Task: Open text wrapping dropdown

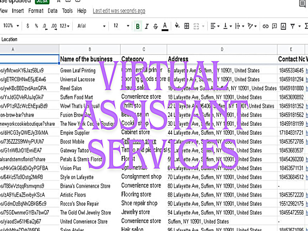Action: click(x=239, y=26)
